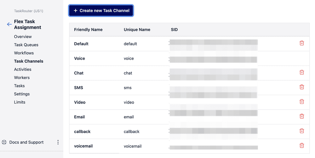
Task: Delete the Chat task channel
Action: pyautogui.click(x=301, y=72)
